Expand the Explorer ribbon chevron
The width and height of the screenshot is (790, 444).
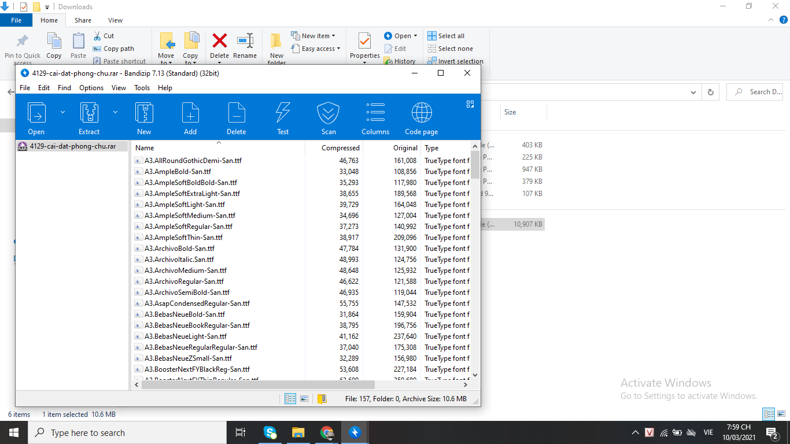click(x=770, y=20)
